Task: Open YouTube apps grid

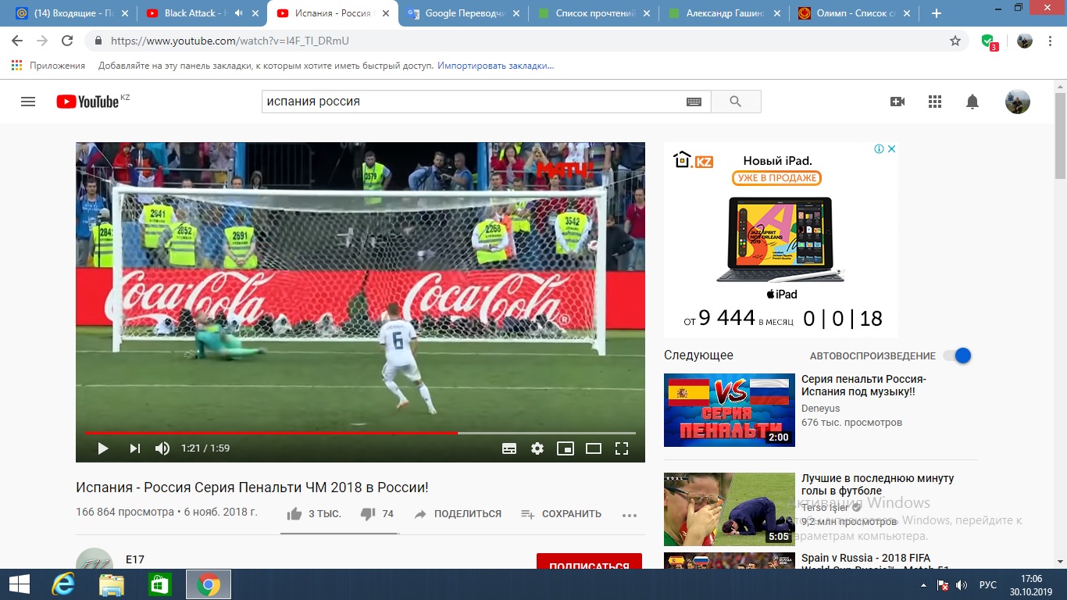Action: 935,102
